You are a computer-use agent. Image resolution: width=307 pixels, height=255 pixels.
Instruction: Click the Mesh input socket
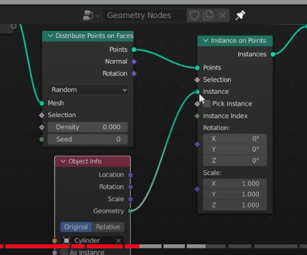point(42,103)
